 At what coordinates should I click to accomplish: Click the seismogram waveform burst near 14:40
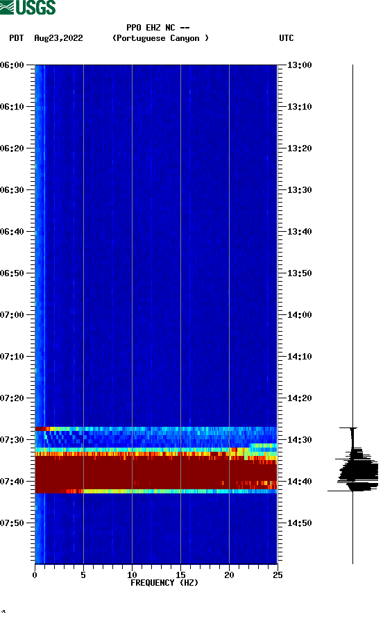pyautogui.click(x=352, y=470)
